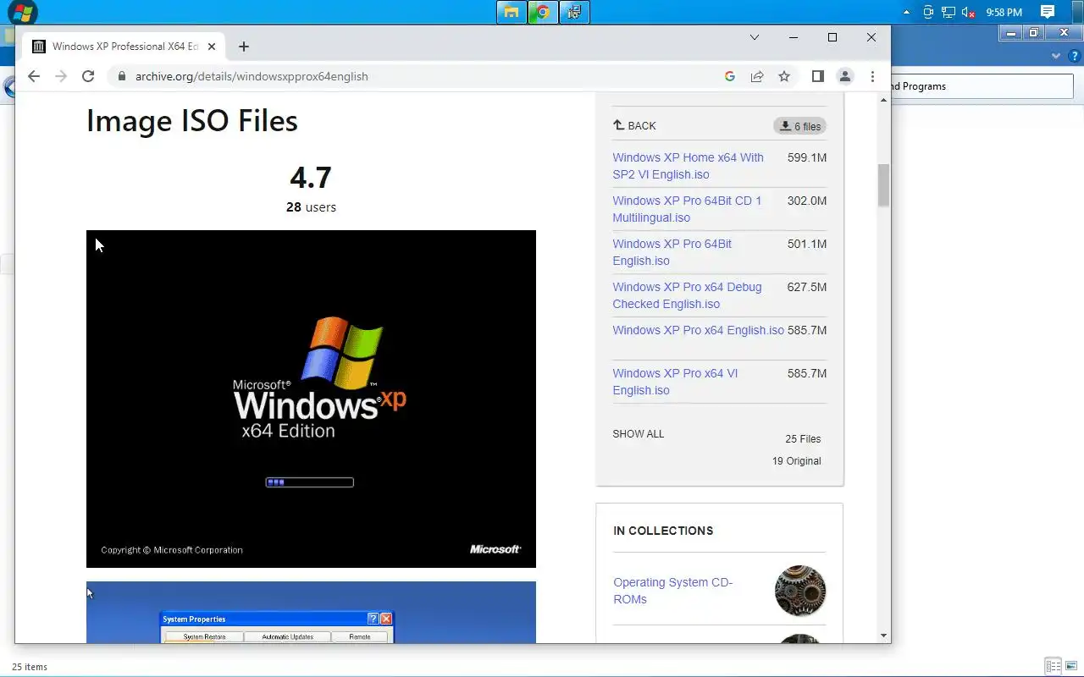1084x677 pixels.
Task: Open a new tab with the plus button
Action: [244, 47]
